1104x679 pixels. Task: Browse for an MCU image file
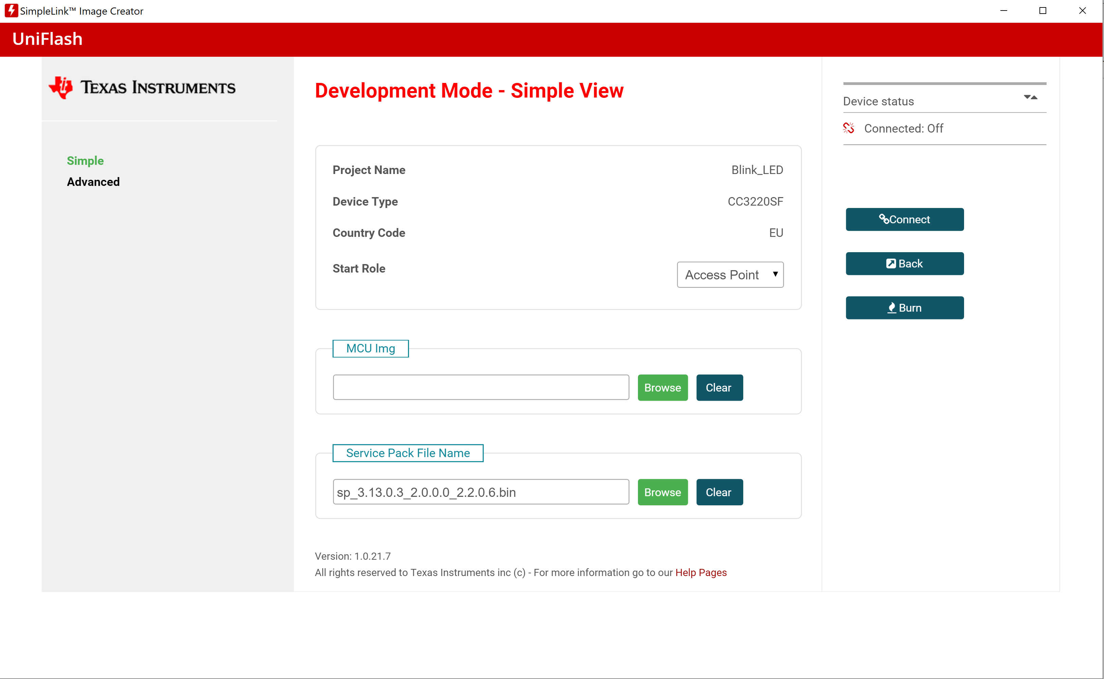pyautogui.click(x=662, y=387)
